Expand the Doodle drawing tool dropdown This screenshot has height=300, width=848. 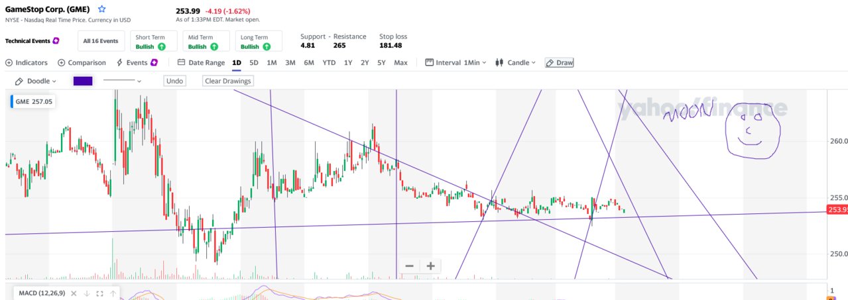(x=36, y=81)
